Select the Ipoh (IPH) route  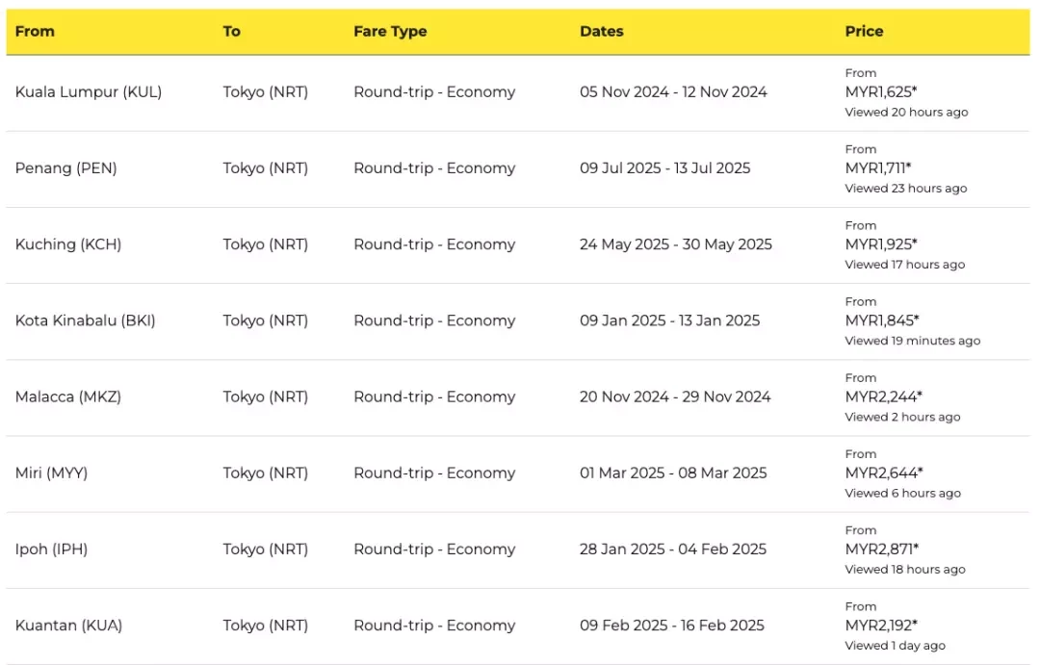[x=518, y=550]
